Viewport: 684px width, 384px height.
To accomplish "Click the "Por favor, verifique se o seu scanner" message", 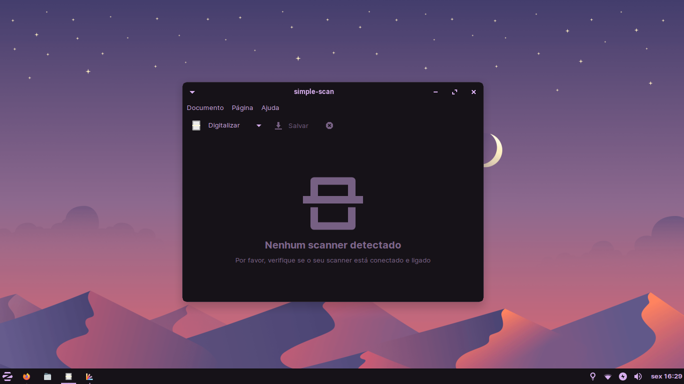I will coord(333,260).
